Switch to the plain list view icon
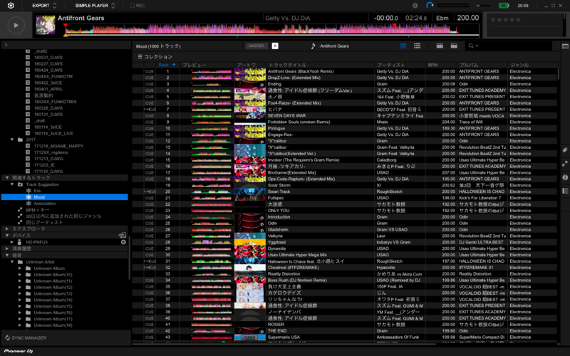 (x=417, y=46)
